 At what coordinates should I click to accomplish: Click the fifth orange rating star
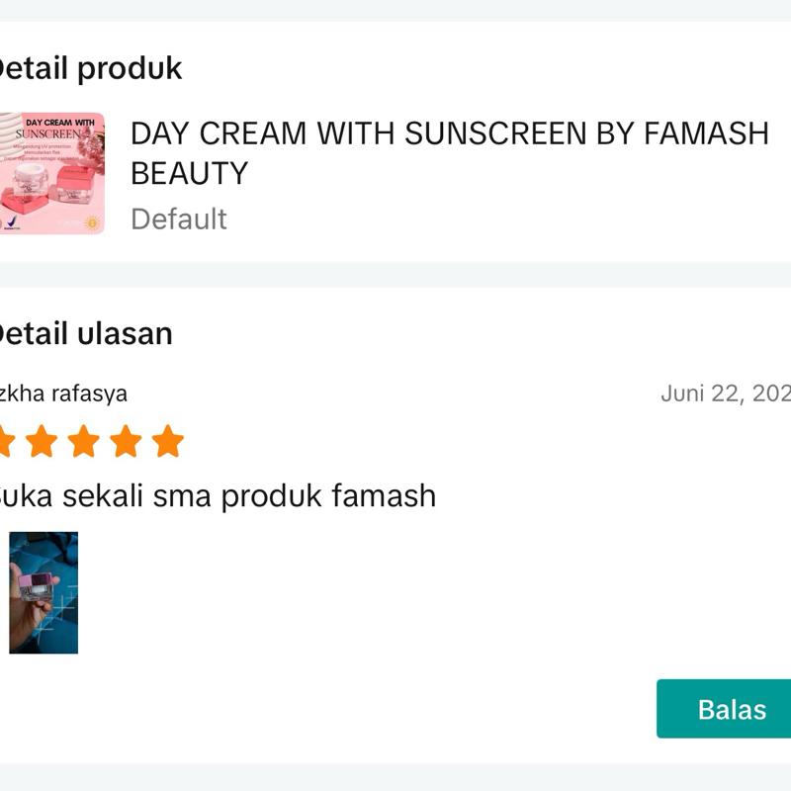click(168, 441)
